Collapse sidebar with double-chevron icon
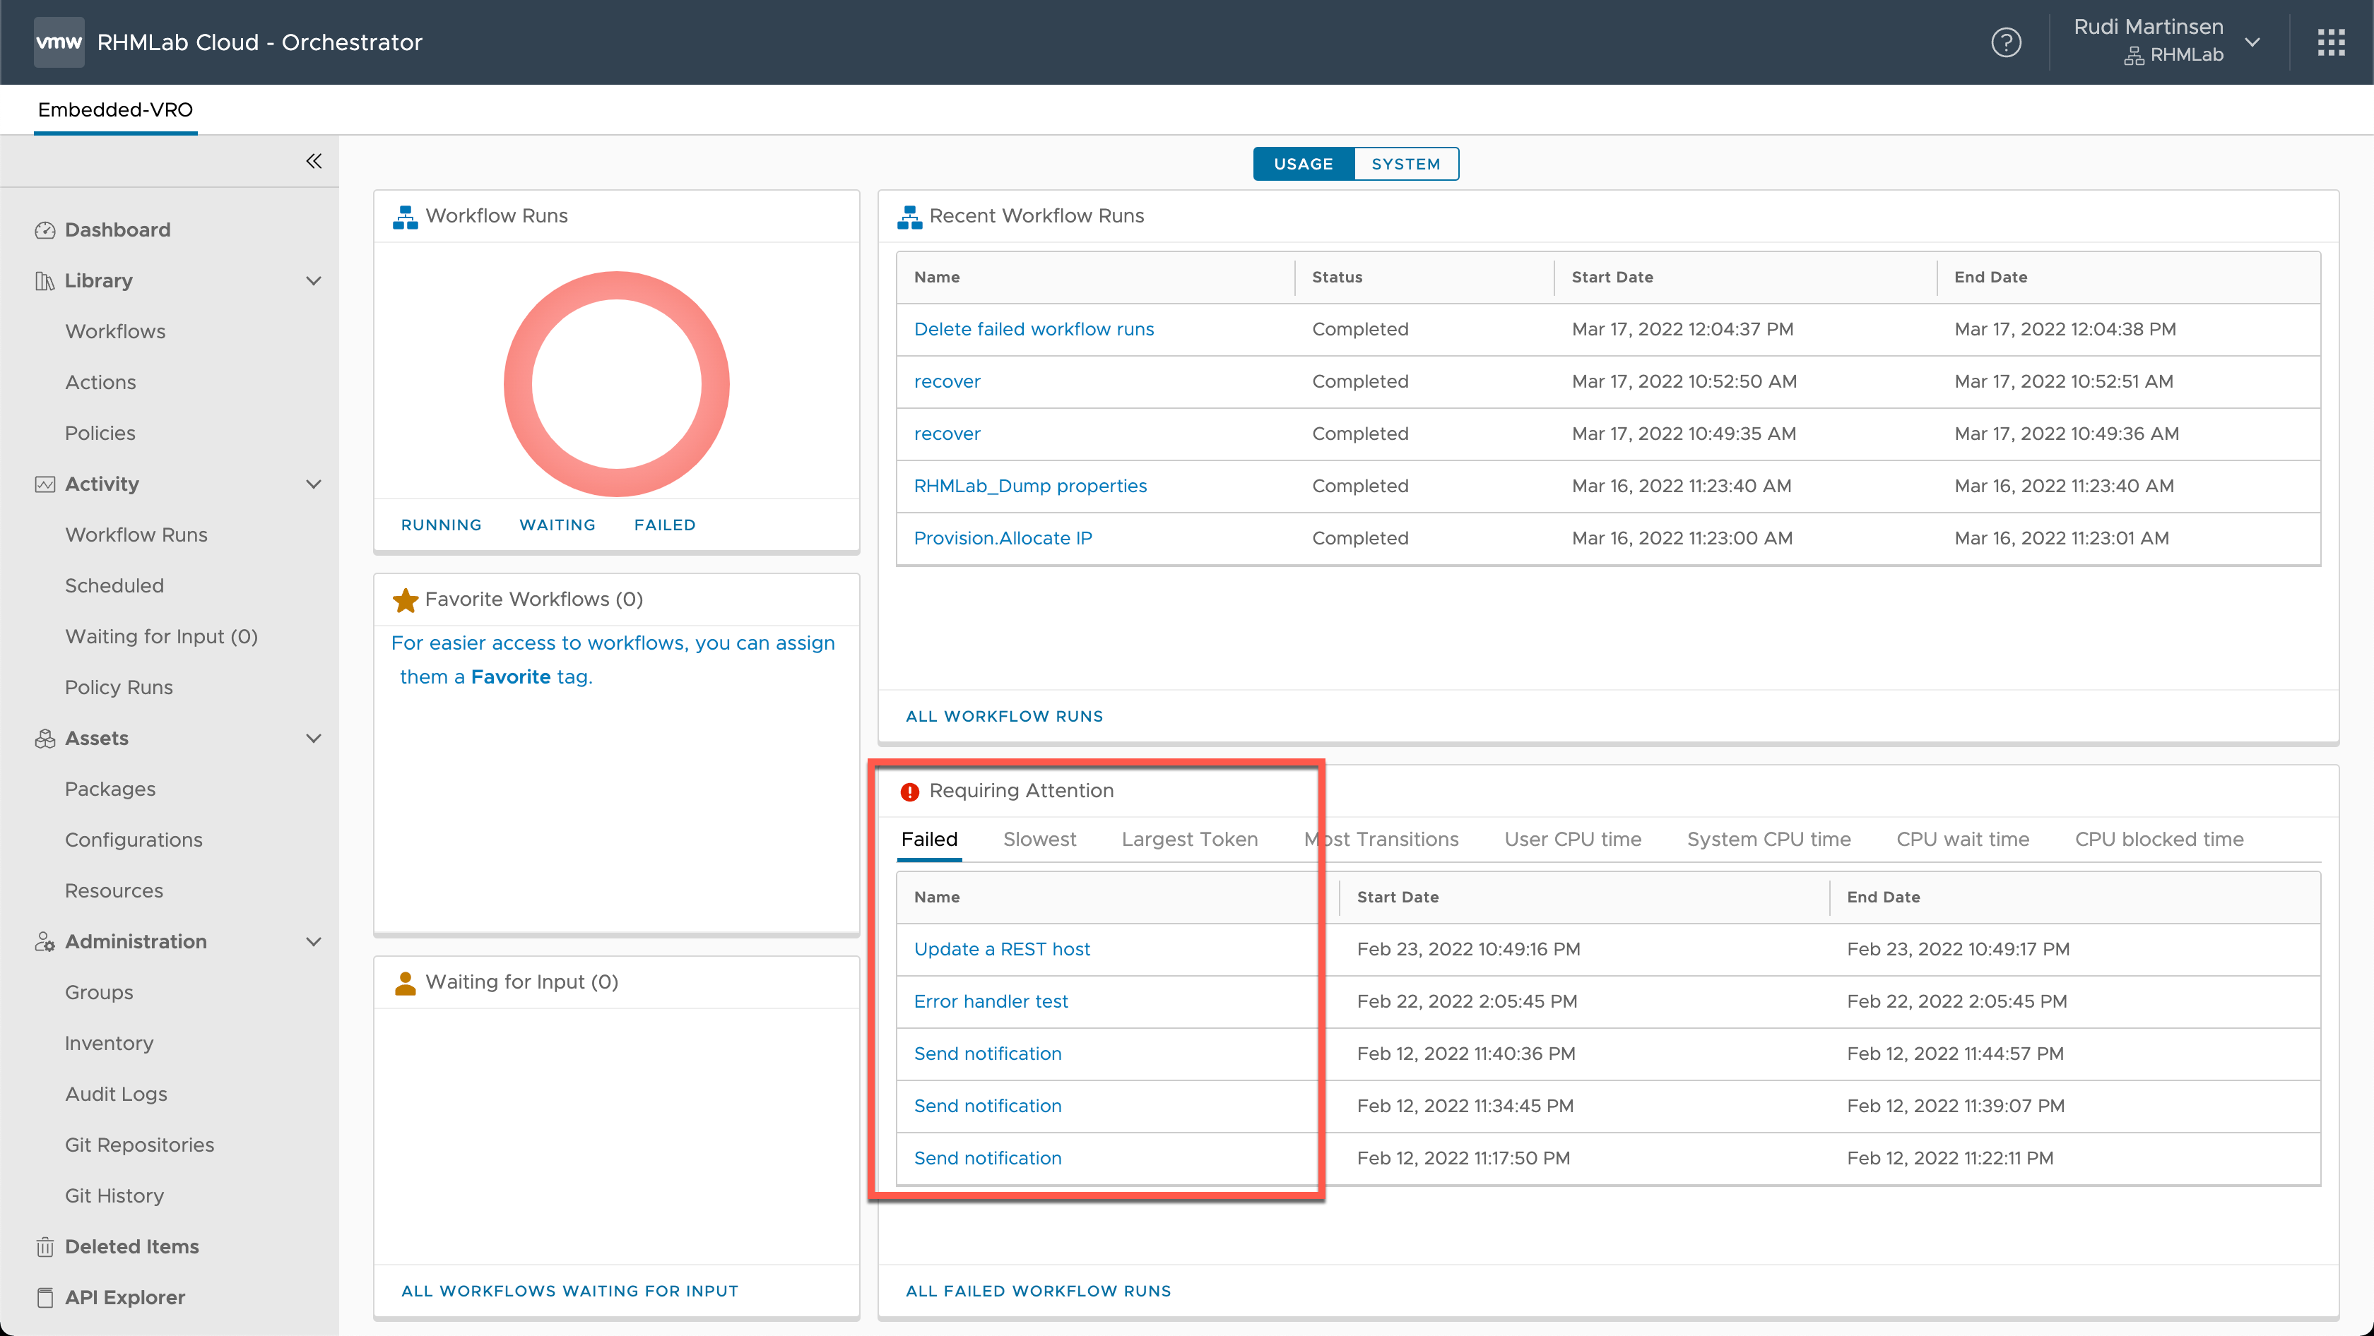The width and height of the screenshot is (2374, 1336). tap(314, 161)
